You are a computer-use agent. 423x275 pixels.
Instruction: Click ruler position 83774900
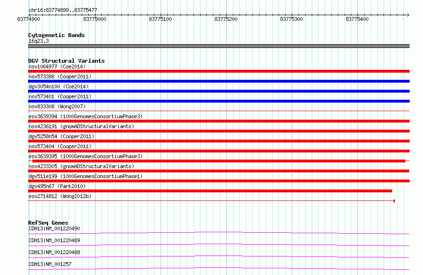(x=29, y=19)
